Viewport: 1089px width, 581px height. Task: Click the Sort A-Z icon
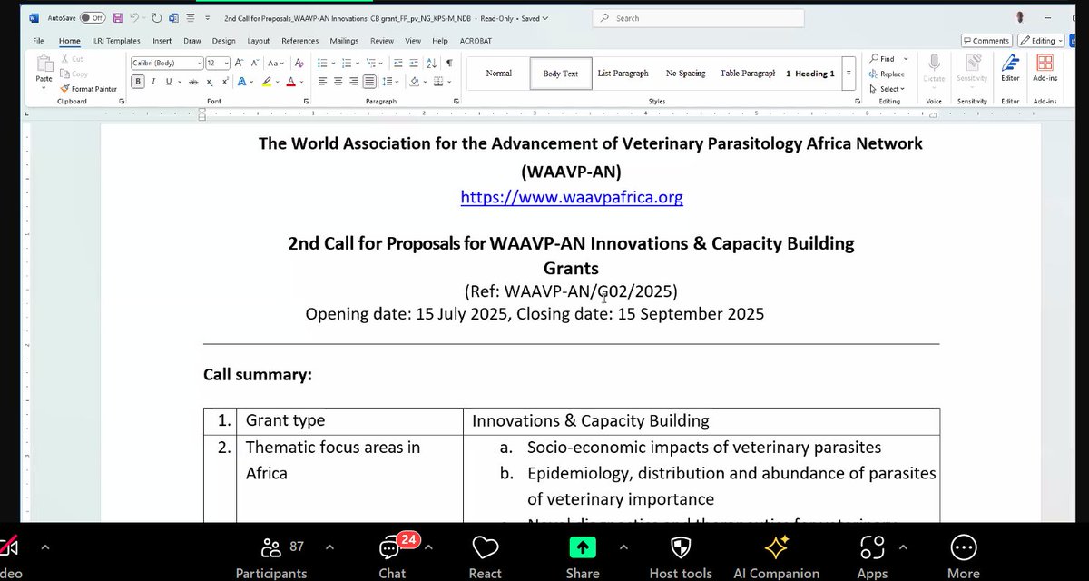[x=432, y=64]
